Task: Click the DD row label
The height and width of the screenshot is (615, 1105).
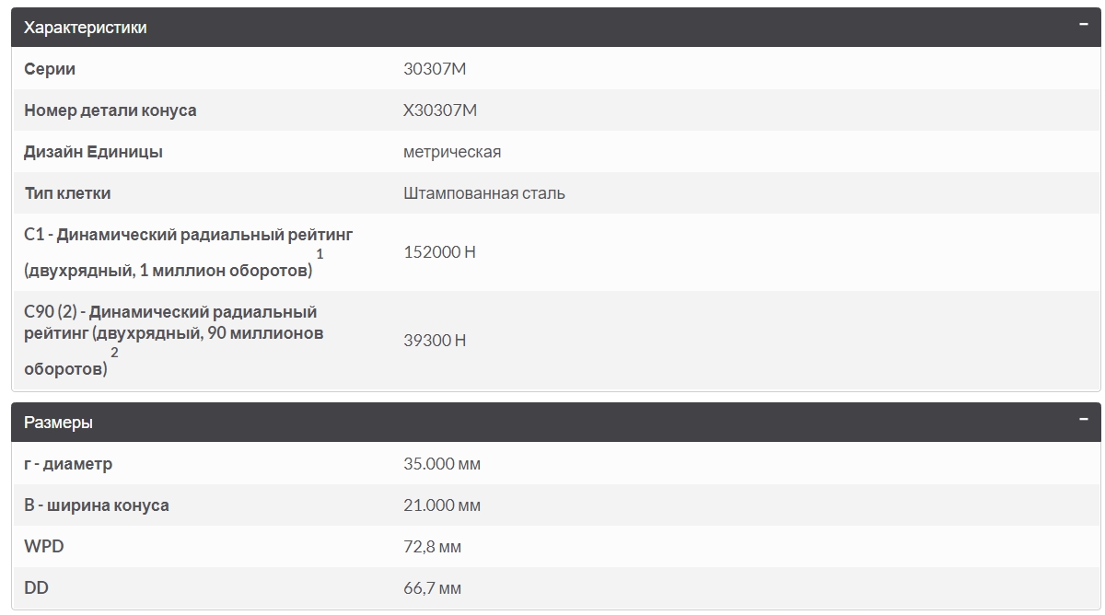Action: pos(36,588)
